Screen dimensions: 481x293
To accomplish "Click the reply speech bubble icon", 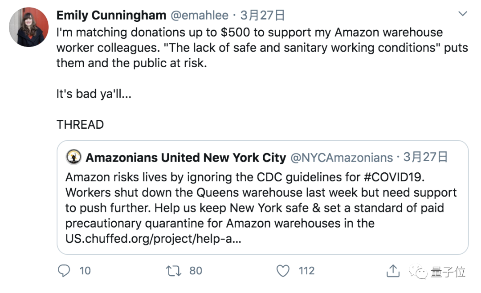I will (x=65, y=271).
